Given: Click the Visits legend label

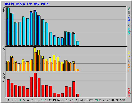Looking at the screenshot, I should pos(129,56).
